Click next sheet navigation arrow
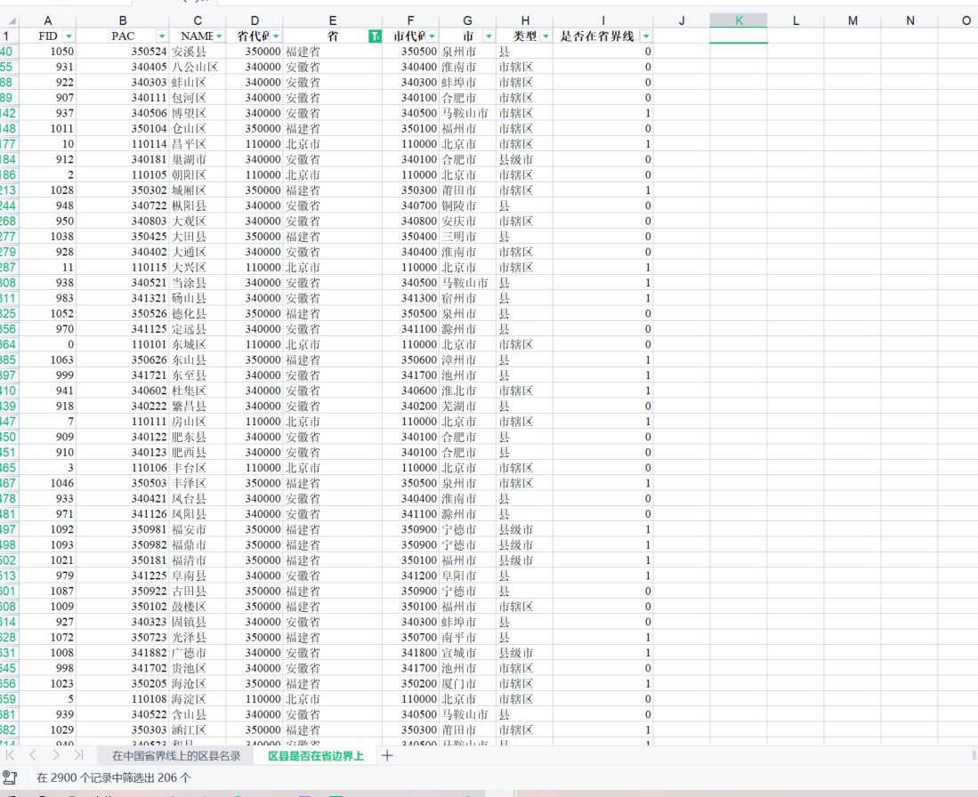The width and height of the screenshot is (978, 797). click(x=56, y=755)
